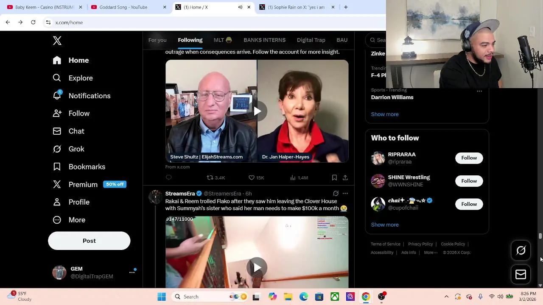Open Terms of Service link

(386, 244)
